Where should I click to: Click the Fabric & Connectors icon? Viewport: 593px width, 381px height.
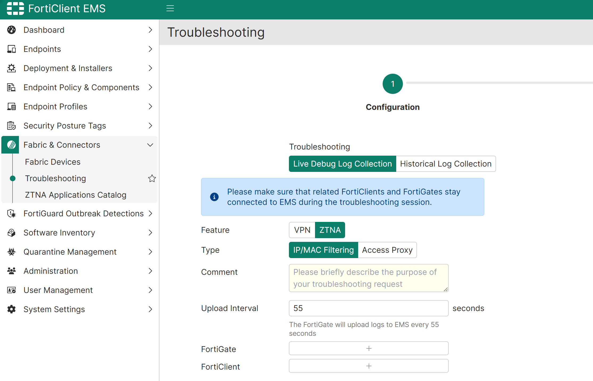10,145
